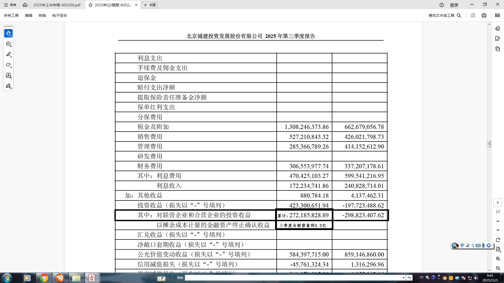
Task: Open the 转换 menu
Action: (x=42, y=15)
